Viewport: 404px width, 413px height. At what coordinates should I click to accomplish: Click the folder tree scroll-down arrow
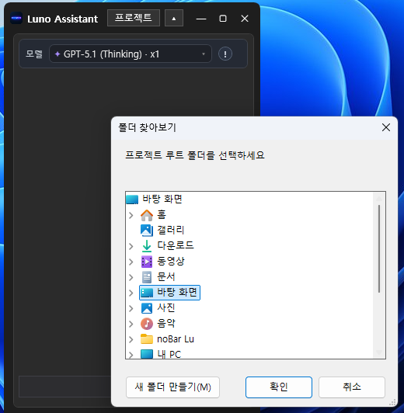pos(379,352)
